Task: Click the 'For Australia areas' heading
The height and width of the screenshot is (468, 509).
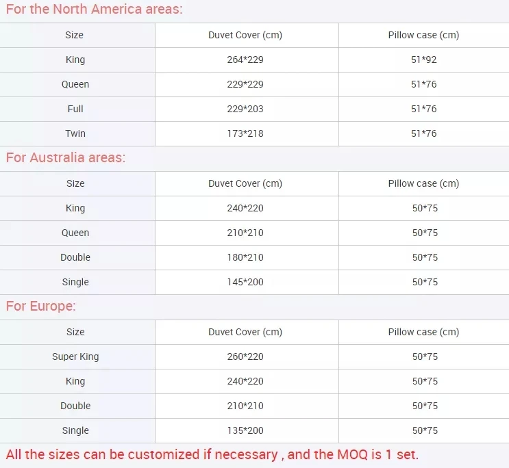Action: (66, 157)
